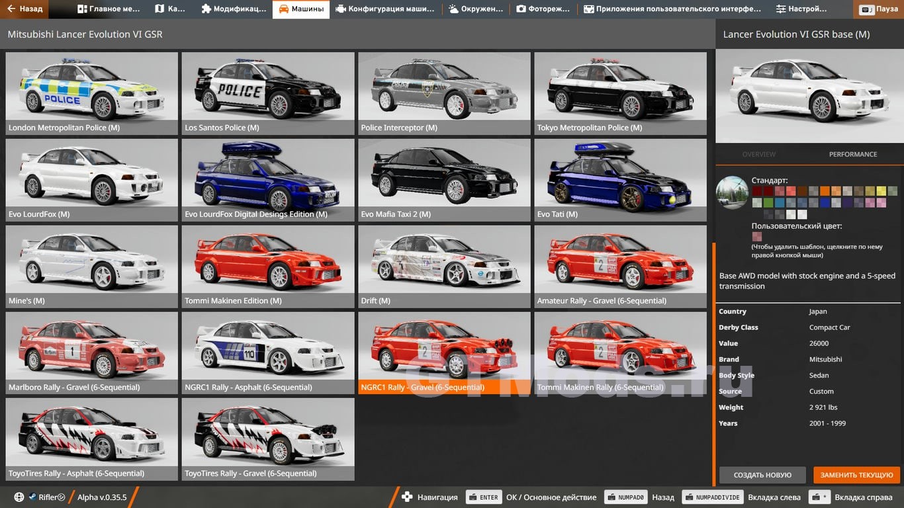Image resolution: width=904 pixels, height=508 pixels.
Task: Click the Steam logo icon beside Rifler
Action: (x=32, y=497)
